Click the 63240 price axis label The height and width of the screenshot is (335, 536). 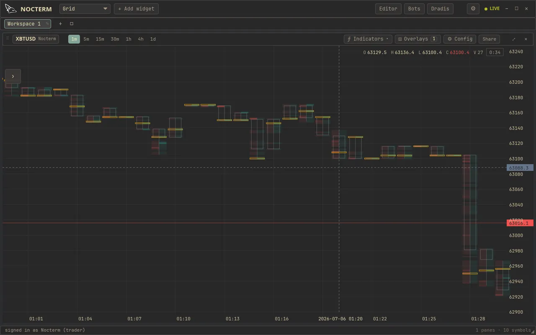point(516,52)
